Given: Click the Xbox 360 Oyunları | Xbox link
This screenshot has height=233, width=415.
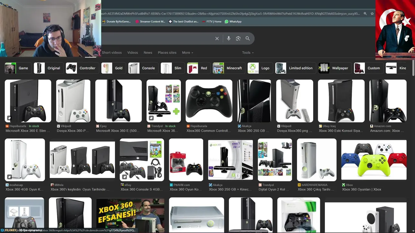Looking at the screenshot, I should [362, 189].
